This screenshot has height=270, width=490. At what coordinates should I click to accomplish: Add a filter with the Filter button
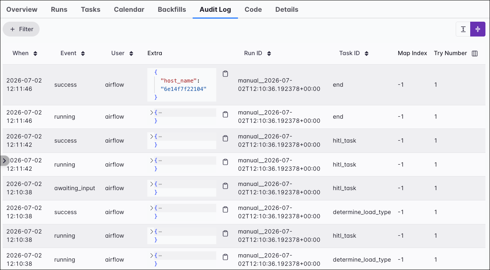(21, 29)
